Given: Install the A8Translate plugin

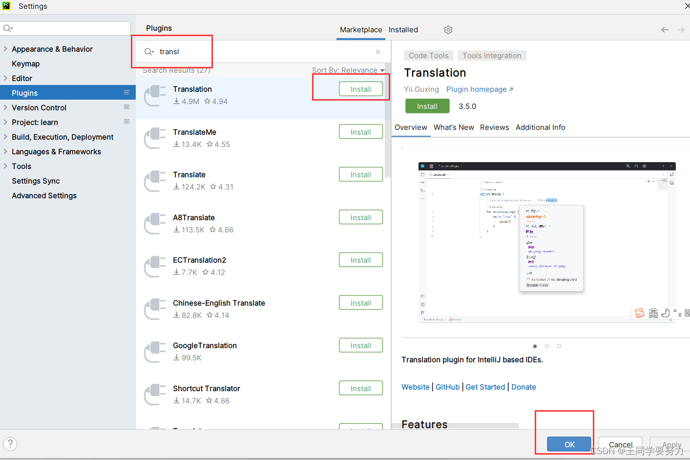Looking at the screenshot, I should 361,217.
